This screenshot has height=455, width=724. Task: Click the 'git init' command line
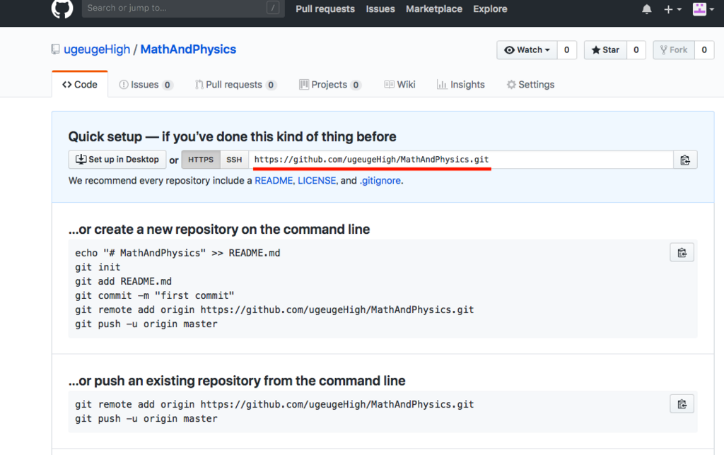[98, 267]
